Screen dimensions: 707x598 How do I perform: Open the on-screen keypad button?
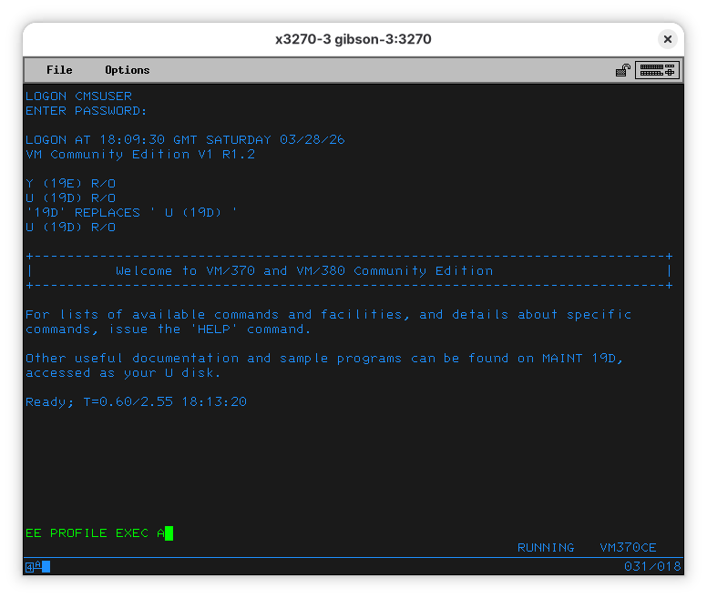tap(657, 70)
